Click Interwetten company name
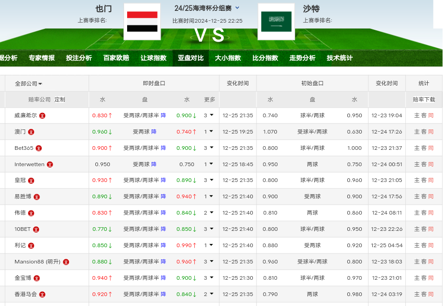 (x=30, y=164)
